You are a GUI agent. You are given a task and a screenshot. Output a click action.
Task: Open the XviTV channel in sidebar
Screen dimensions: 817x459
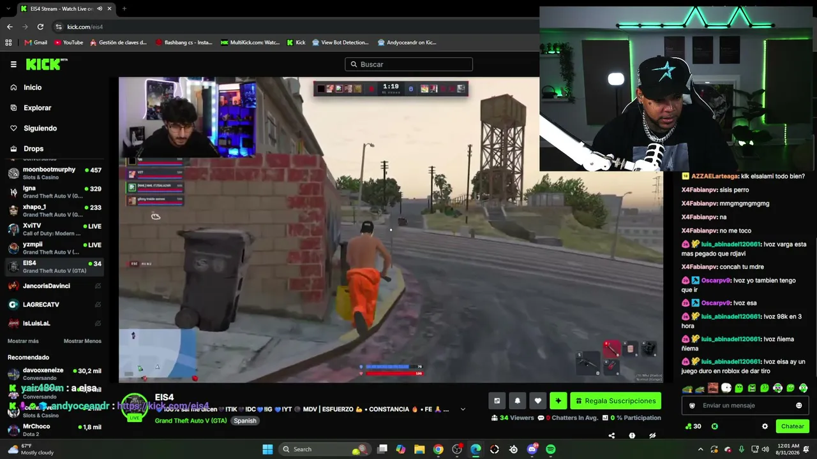tap(55, 229)
